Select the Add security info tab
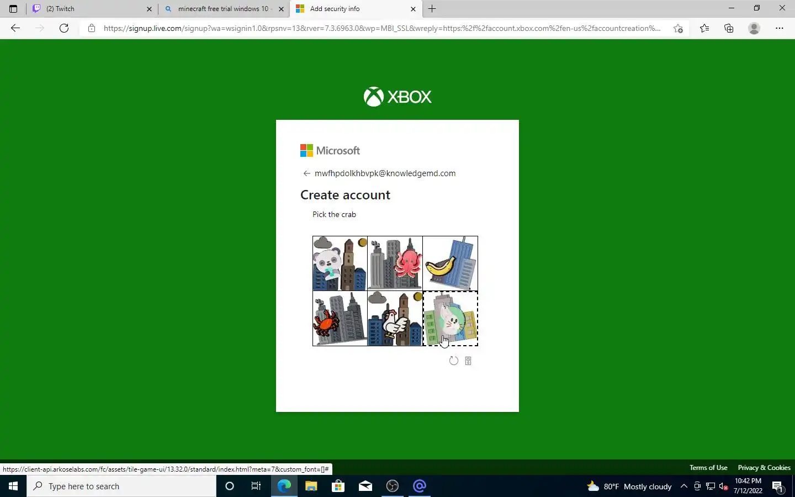 (x=356, y=9)
